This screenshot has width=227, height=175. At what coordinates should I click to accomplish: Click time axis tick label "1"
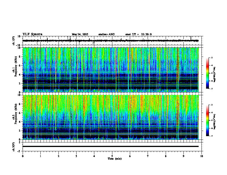click(41, 156)
